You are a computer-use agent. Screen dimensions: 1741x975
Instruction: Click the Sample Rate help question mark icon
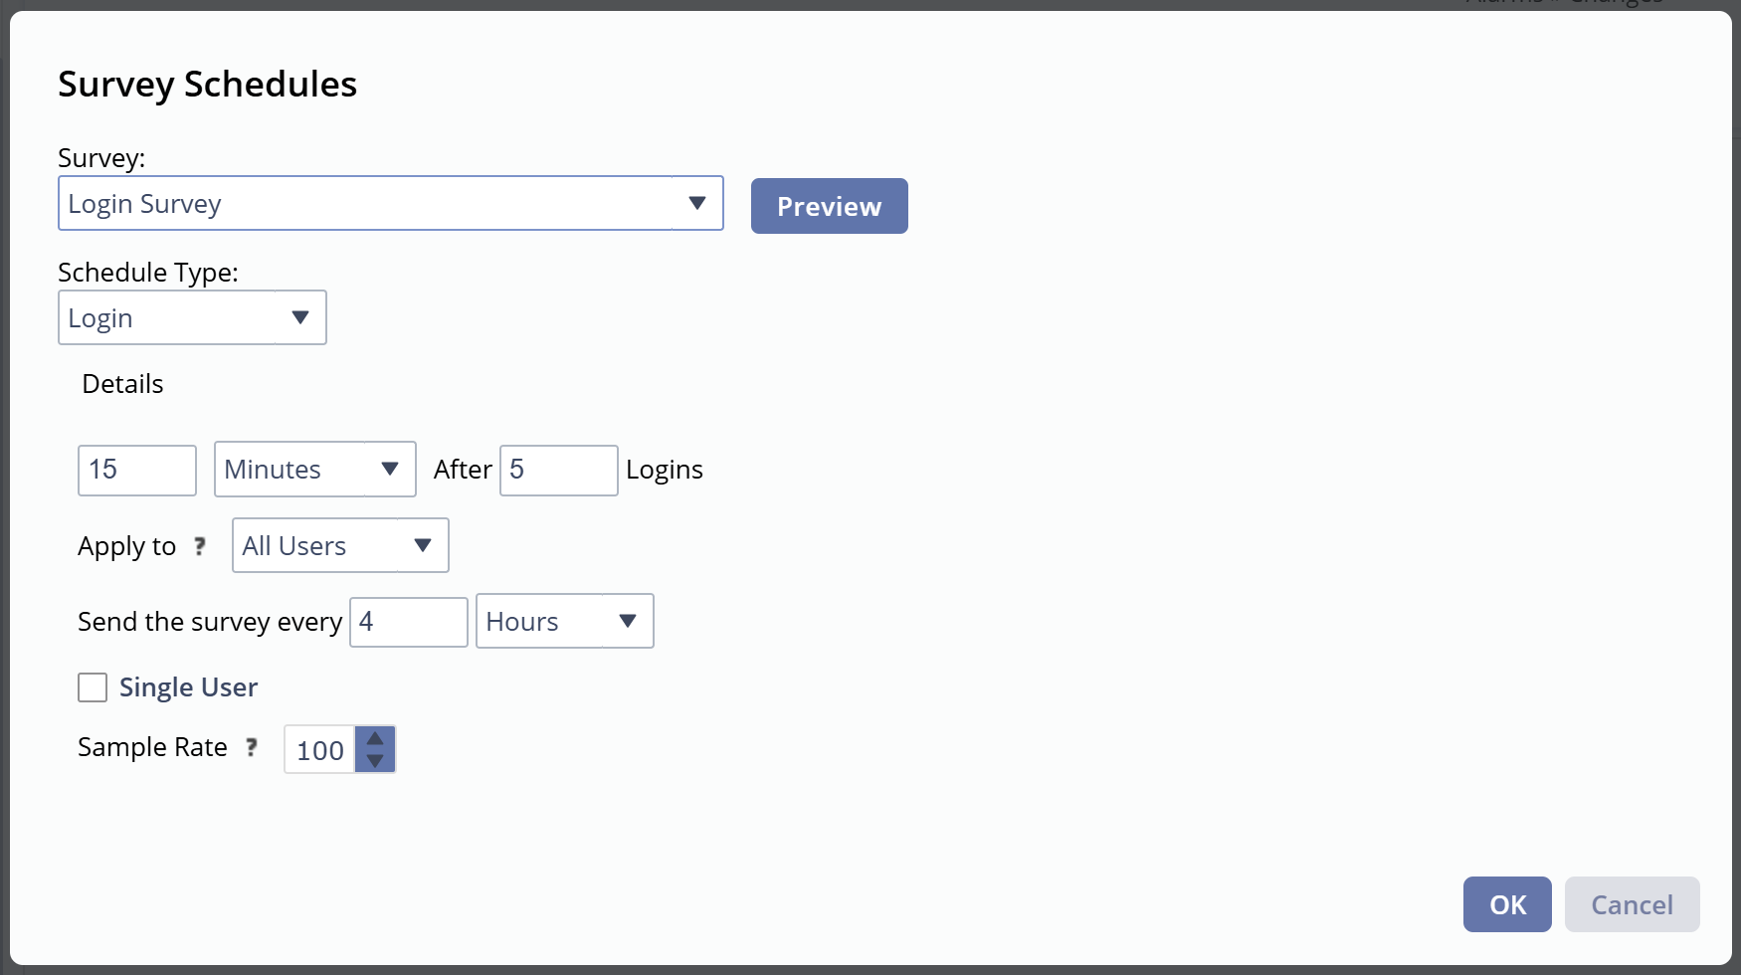tap(252, 747)
